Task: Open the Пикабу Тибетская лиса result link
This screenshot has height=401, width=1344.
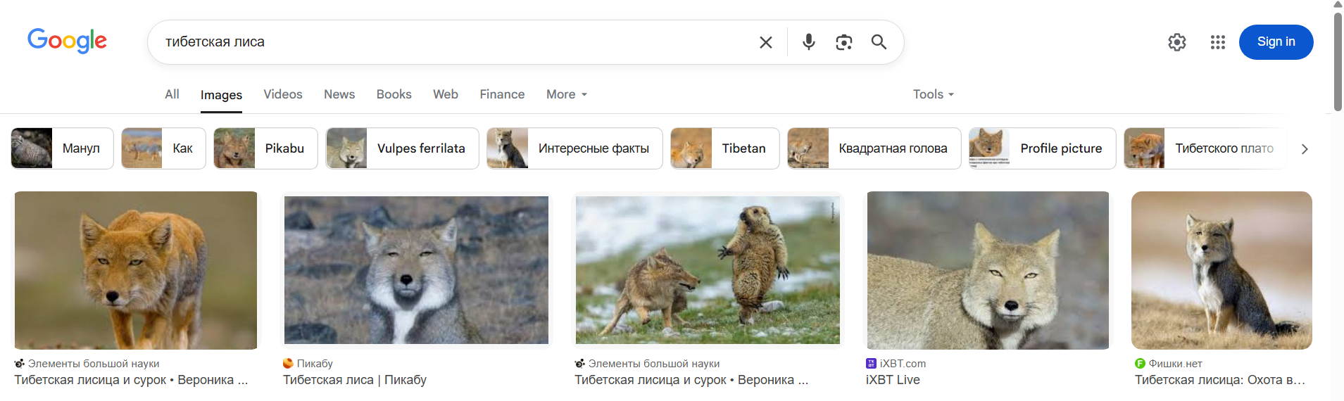Action: point(355,380)
